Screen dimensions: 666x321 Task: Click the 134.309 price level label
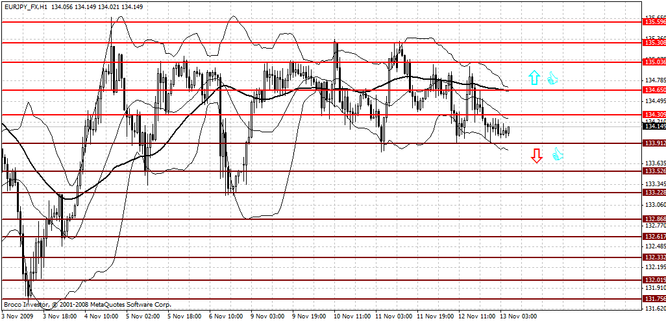click(655, 115)
